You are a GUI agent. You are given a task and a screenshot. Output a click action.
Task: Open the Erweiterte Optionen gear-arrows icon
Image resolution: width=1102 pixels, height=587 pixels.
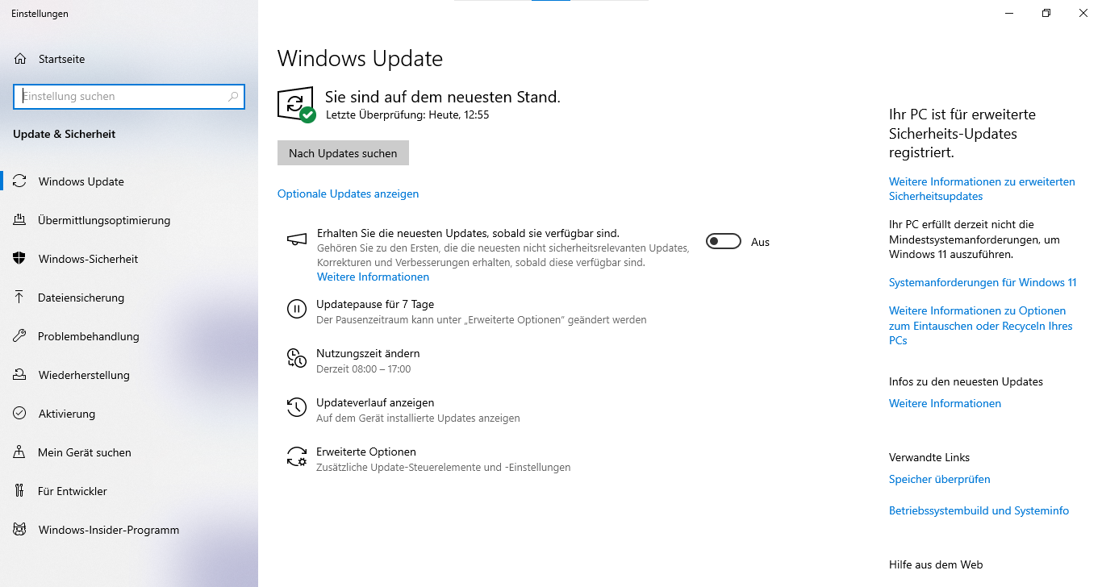pyautogui.click(x=297, y=457)
